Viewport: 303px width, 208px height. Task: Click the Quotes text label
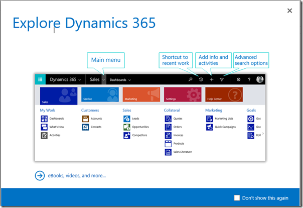click(x=178, y=119)
